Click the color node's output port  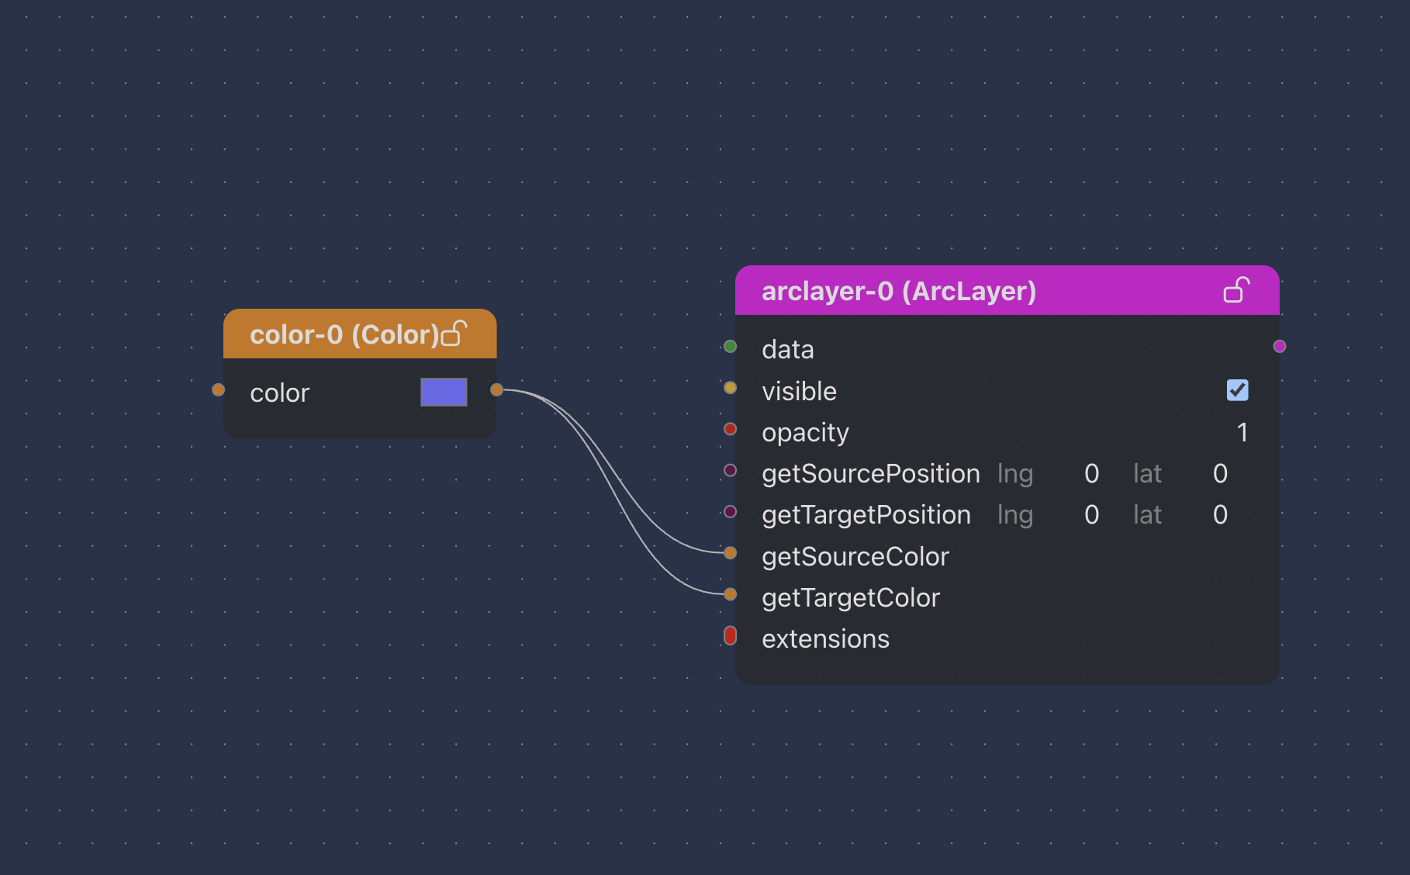[x=496, y=389]
